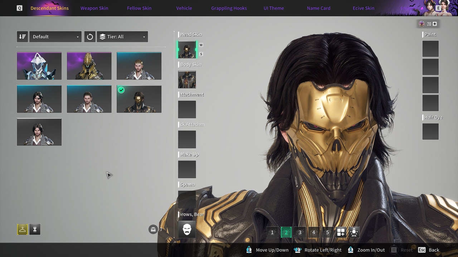Screen dimensions: 458x257
Task: Click the W key indicator
Action: (x=201, y=45)
